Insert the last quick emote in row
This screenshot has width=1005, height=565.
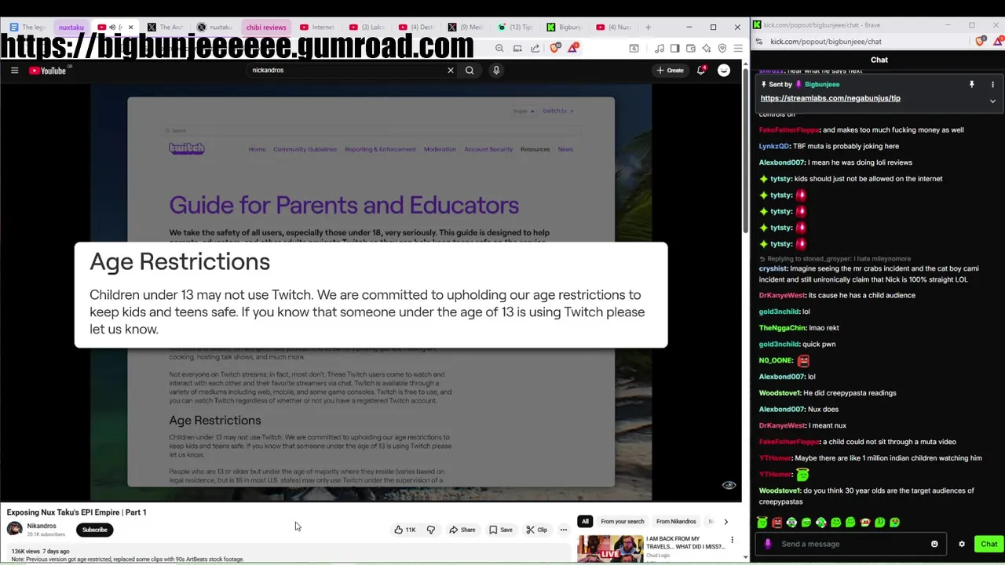pos(894,523)
